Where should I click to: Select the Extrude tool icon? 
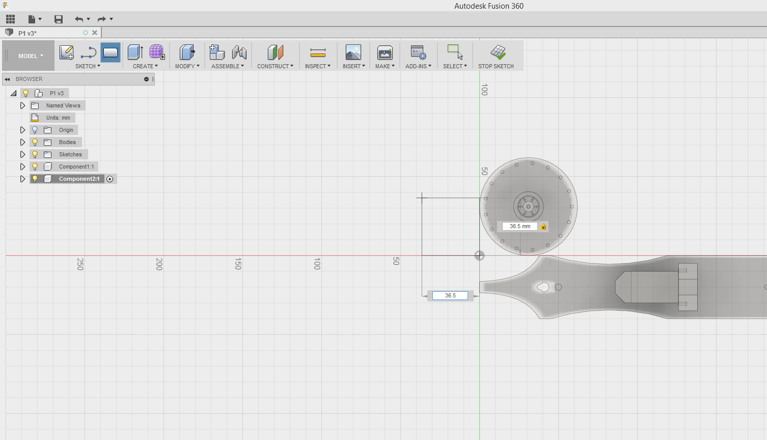[x=135, y=52]
